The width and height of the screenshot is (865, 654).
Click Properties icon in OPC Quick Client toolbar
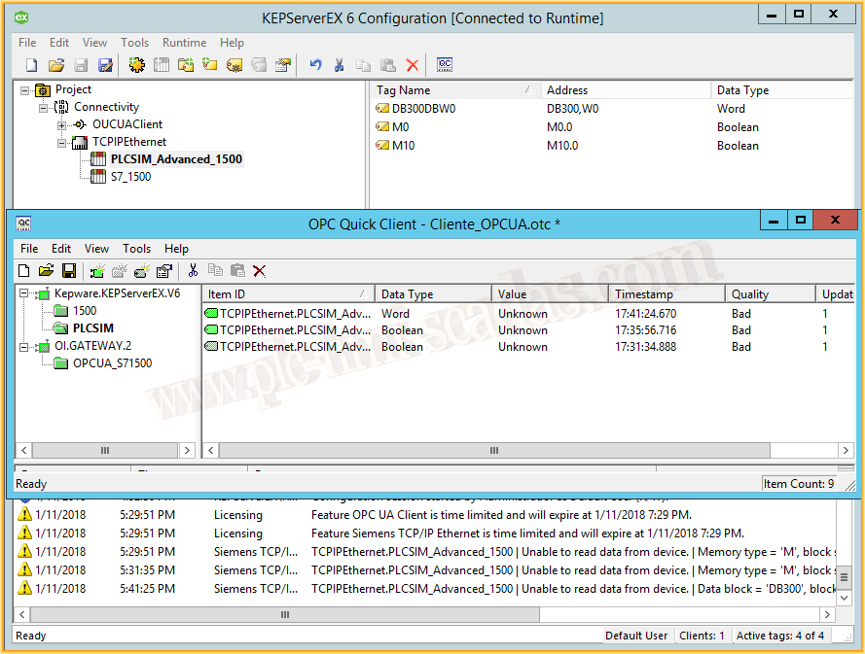[x=164, y=271]
